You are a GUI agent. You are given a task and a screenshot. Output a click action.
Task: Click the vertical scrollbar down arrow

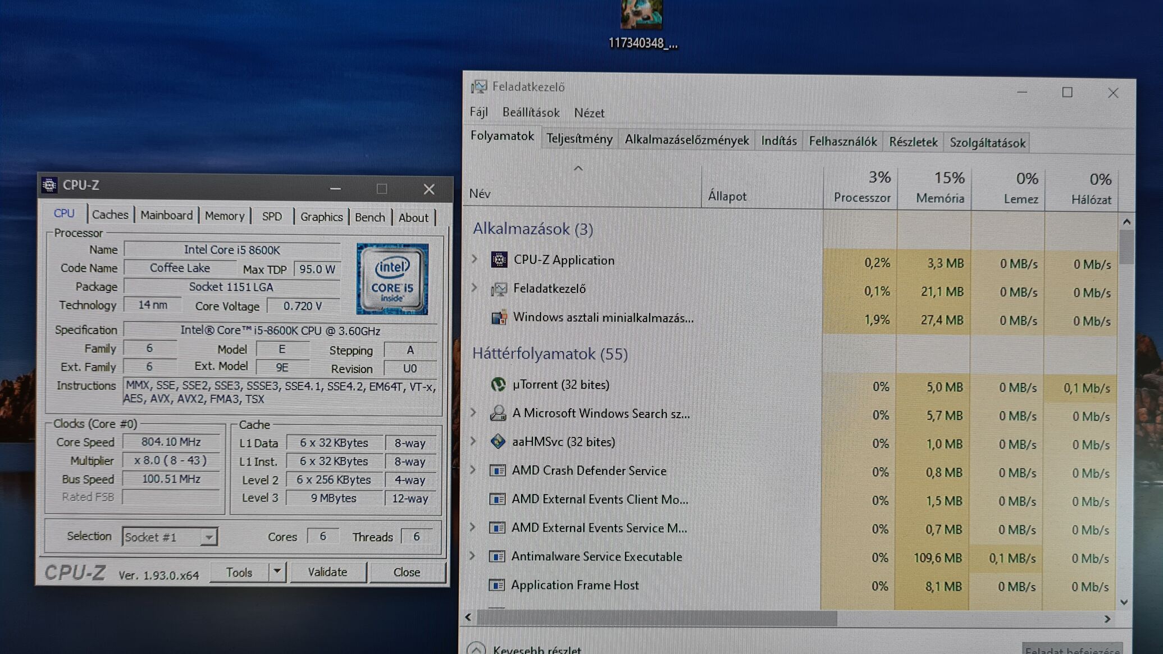(1124, 602)
